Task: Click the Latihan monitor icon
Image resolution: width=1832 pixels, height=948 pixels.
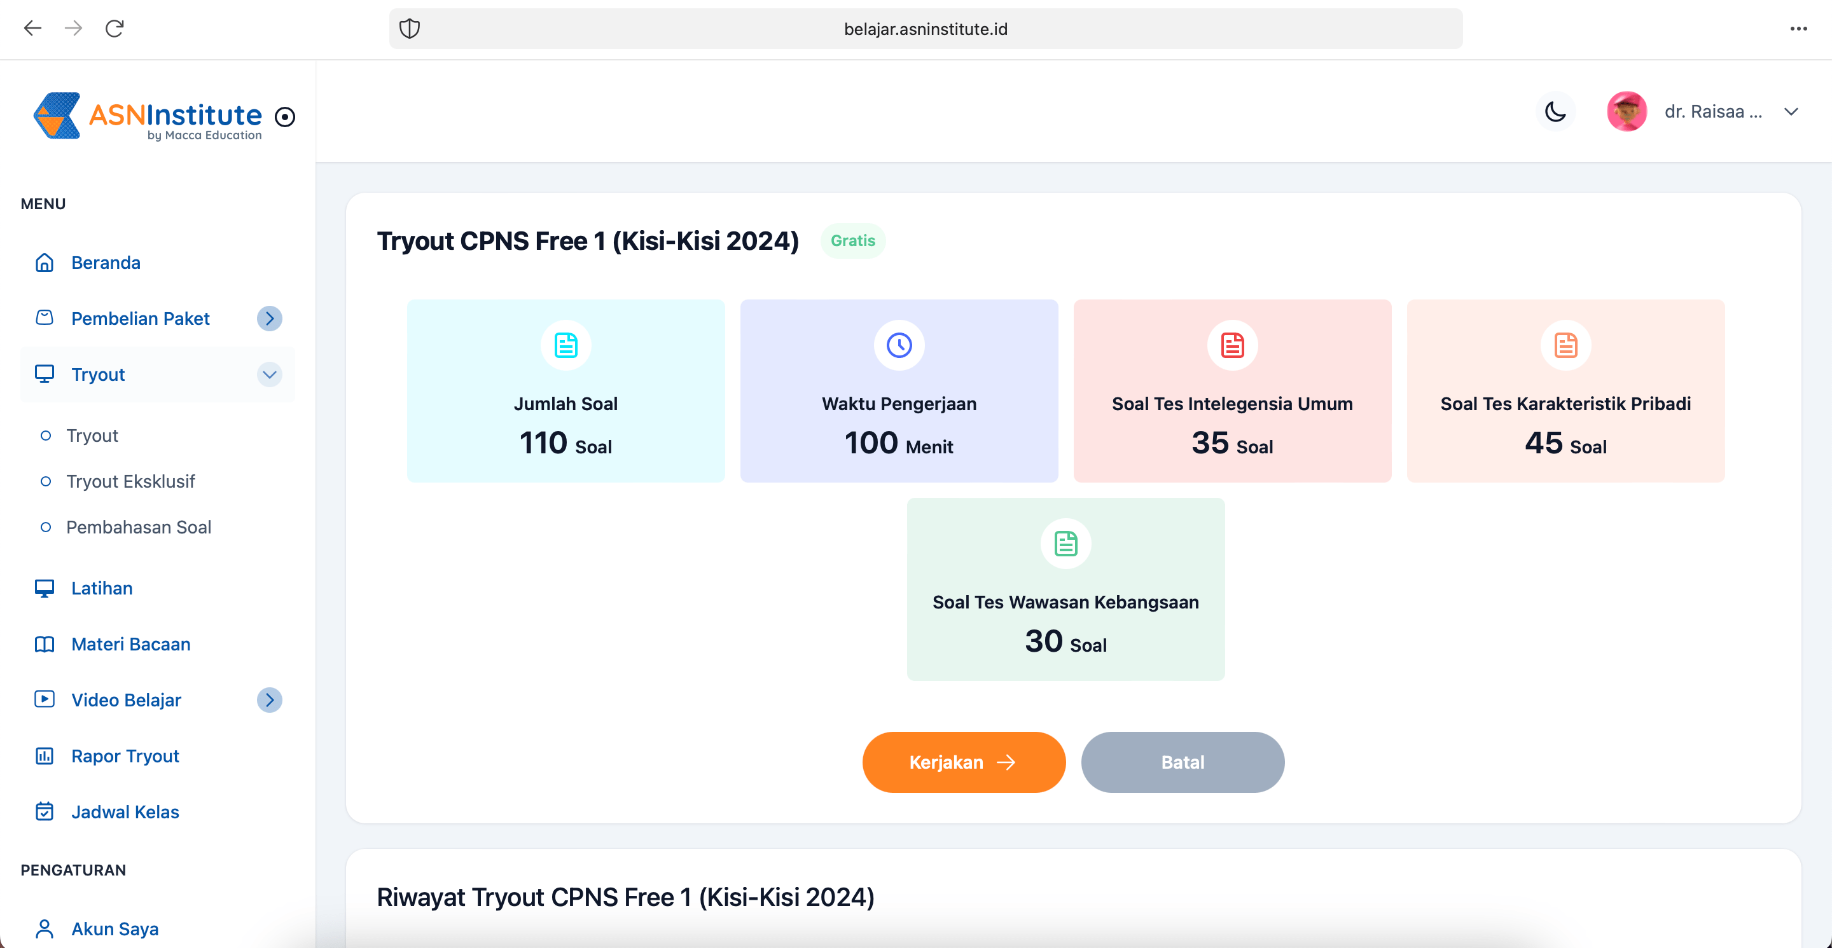Action: pos(44,588)
